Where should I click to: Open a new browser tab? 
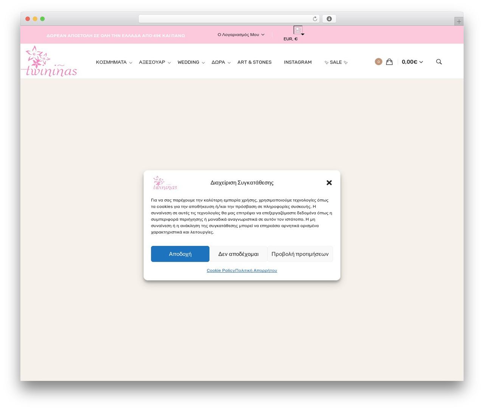pos(459,22)
